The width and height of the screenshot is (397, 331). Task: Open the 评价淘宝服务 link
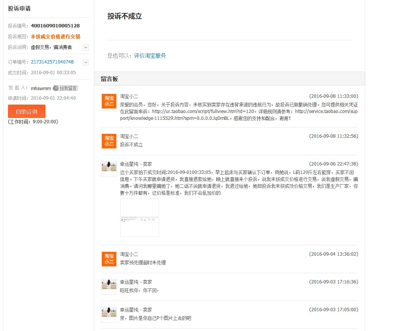point(150,56)
